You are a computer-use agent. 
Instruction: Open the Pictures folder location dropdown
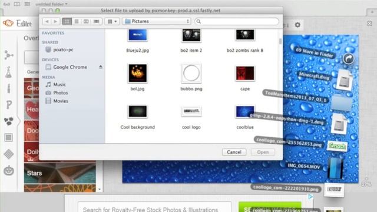coord(157,21)
